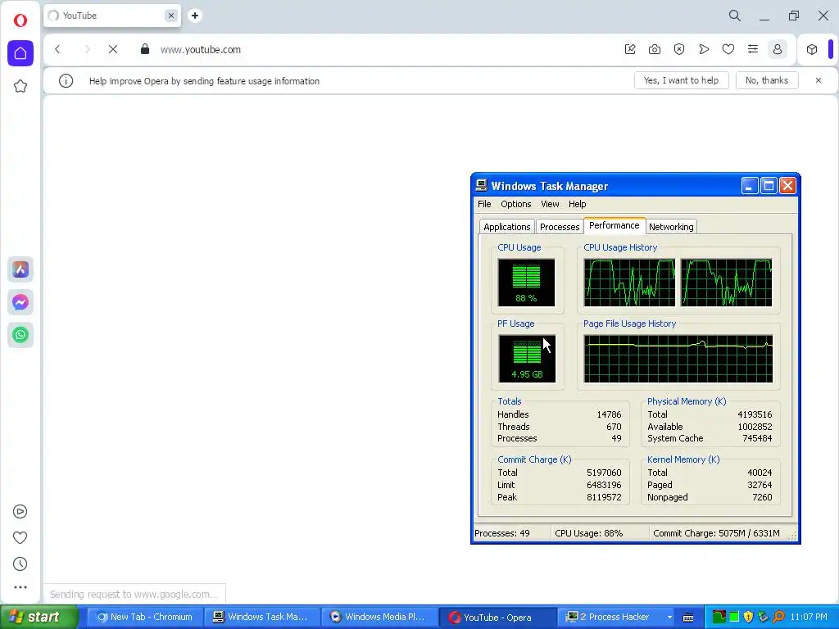Stop loading page with X button

(113, 49)
